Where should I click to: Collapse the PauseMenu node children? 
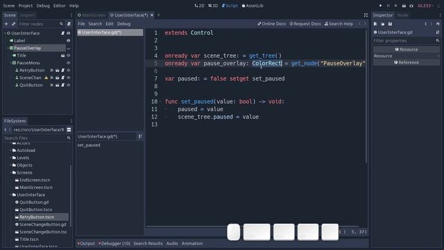click(x=11, y=63)
